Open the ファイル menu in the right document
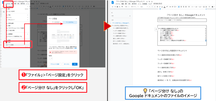The image size is (216, 101). 118,4
